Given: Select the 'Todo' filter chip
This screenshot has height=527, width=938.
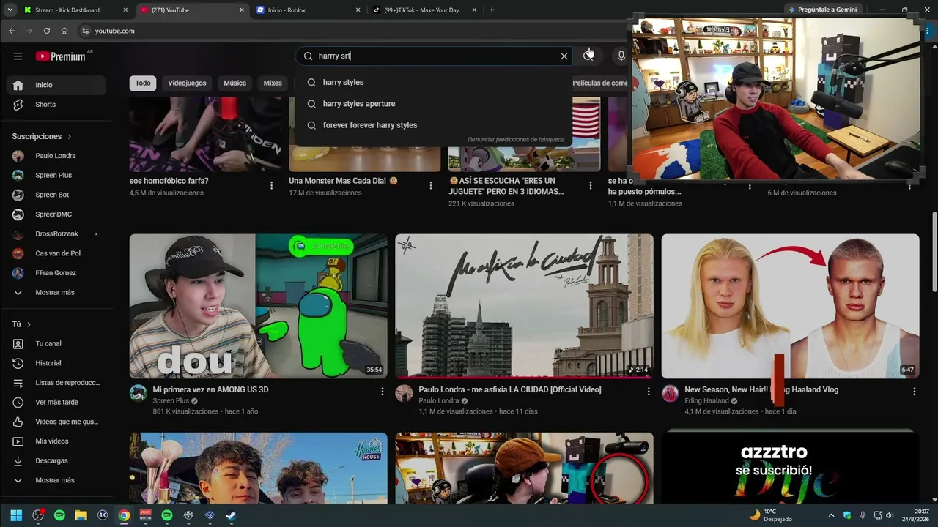Looking at the screenshot, I should (x=143, y=83).
